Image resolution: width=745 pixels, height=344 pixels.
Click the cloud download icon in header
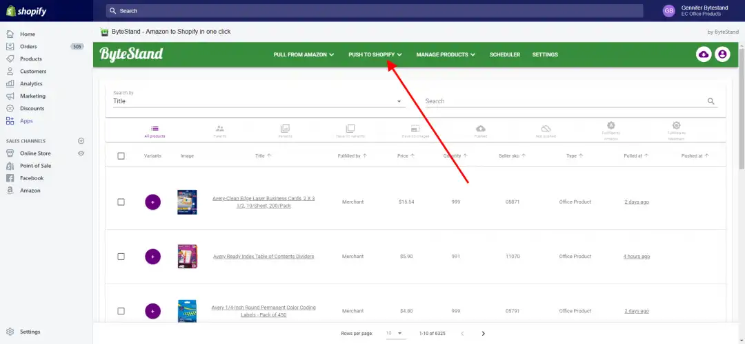(704, 54)
